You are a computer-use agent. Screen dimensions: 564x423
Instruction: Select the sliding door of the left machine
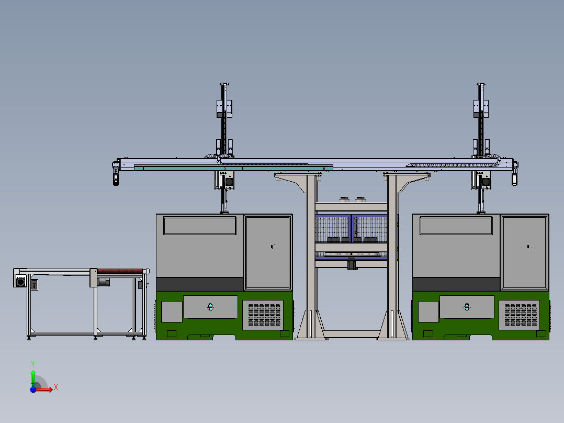pos(268,252)
